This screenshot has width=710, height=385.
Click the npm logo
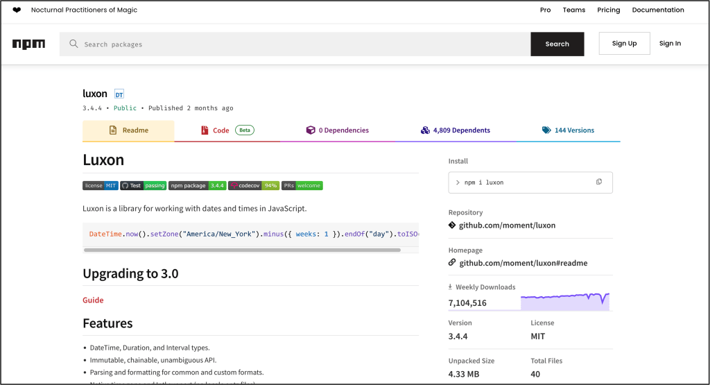pos(28,44)
